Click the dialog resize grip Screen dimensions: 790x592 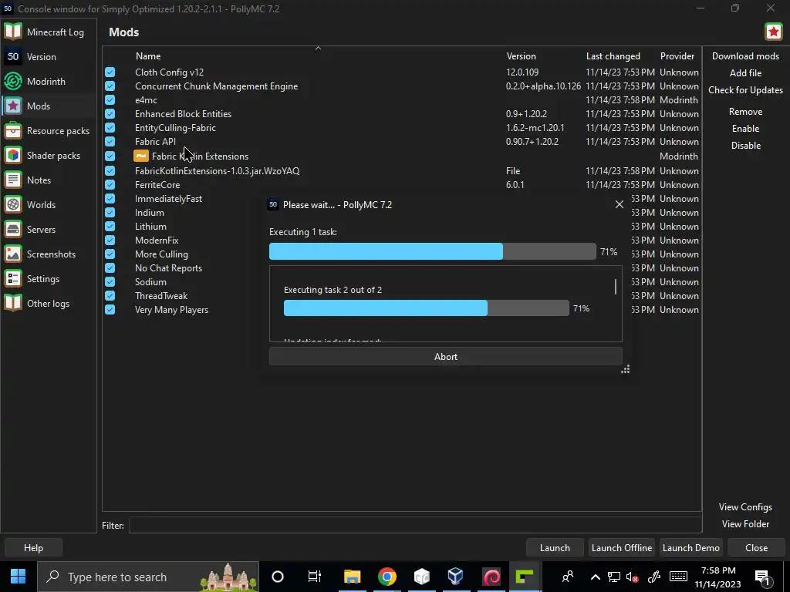[625, 369]
